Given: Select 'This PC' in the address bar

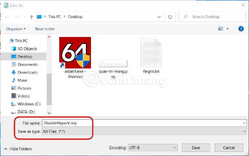Looking at the screenshot, I should (54, 17).
